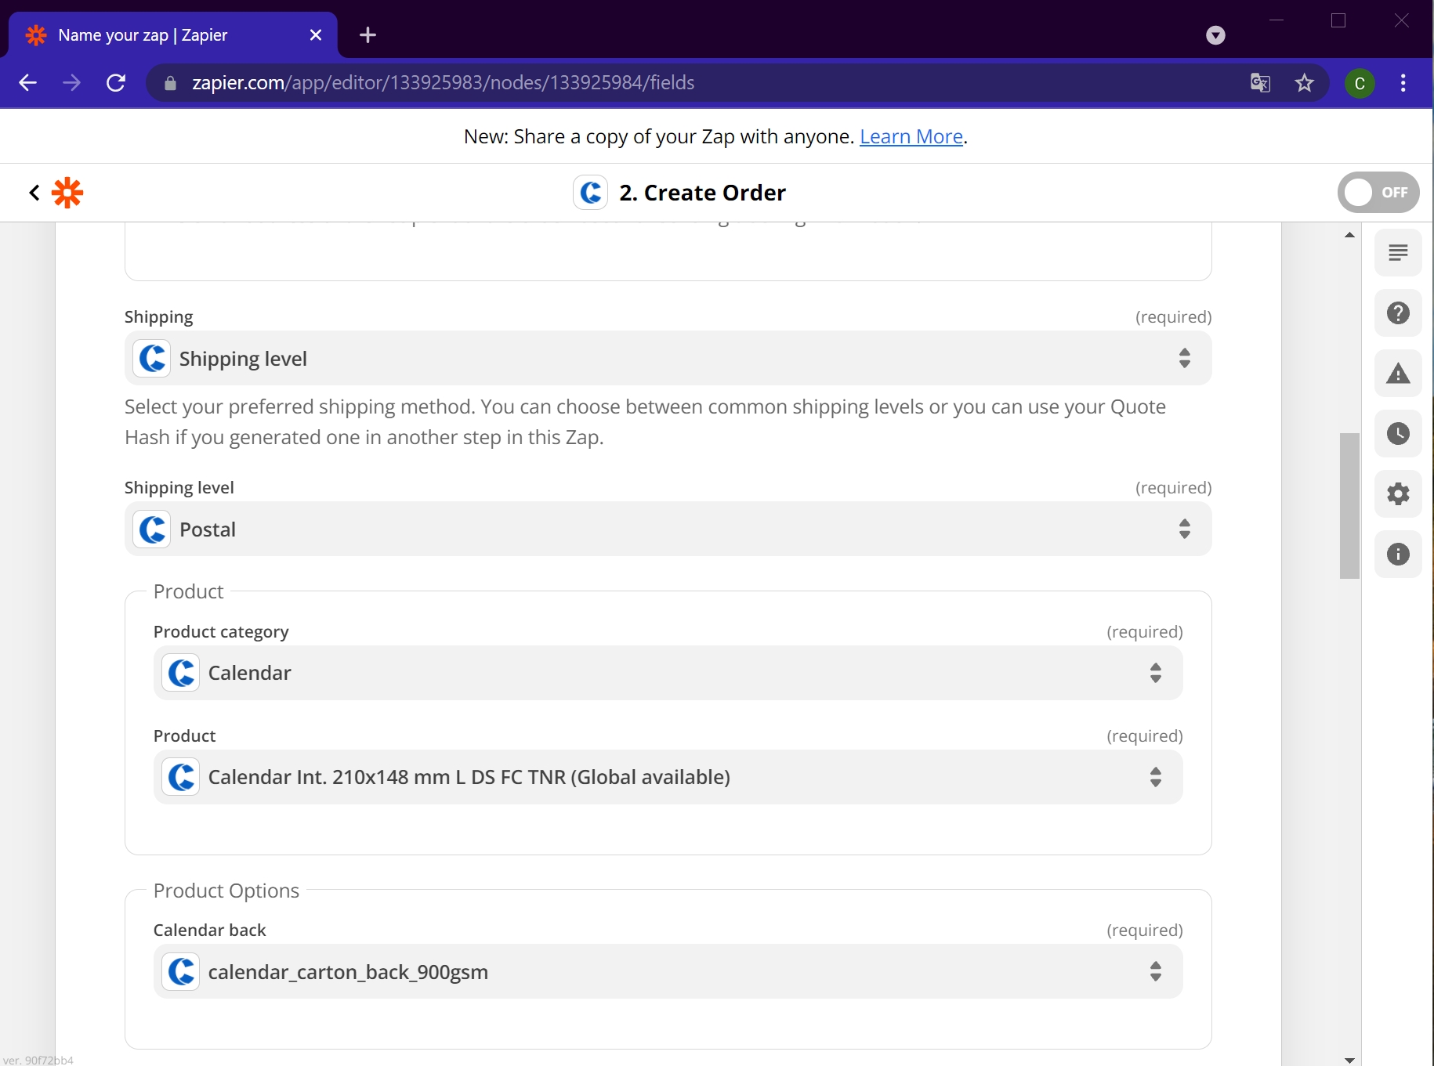
Task: Follow the Learn More link
Action: 911,136
